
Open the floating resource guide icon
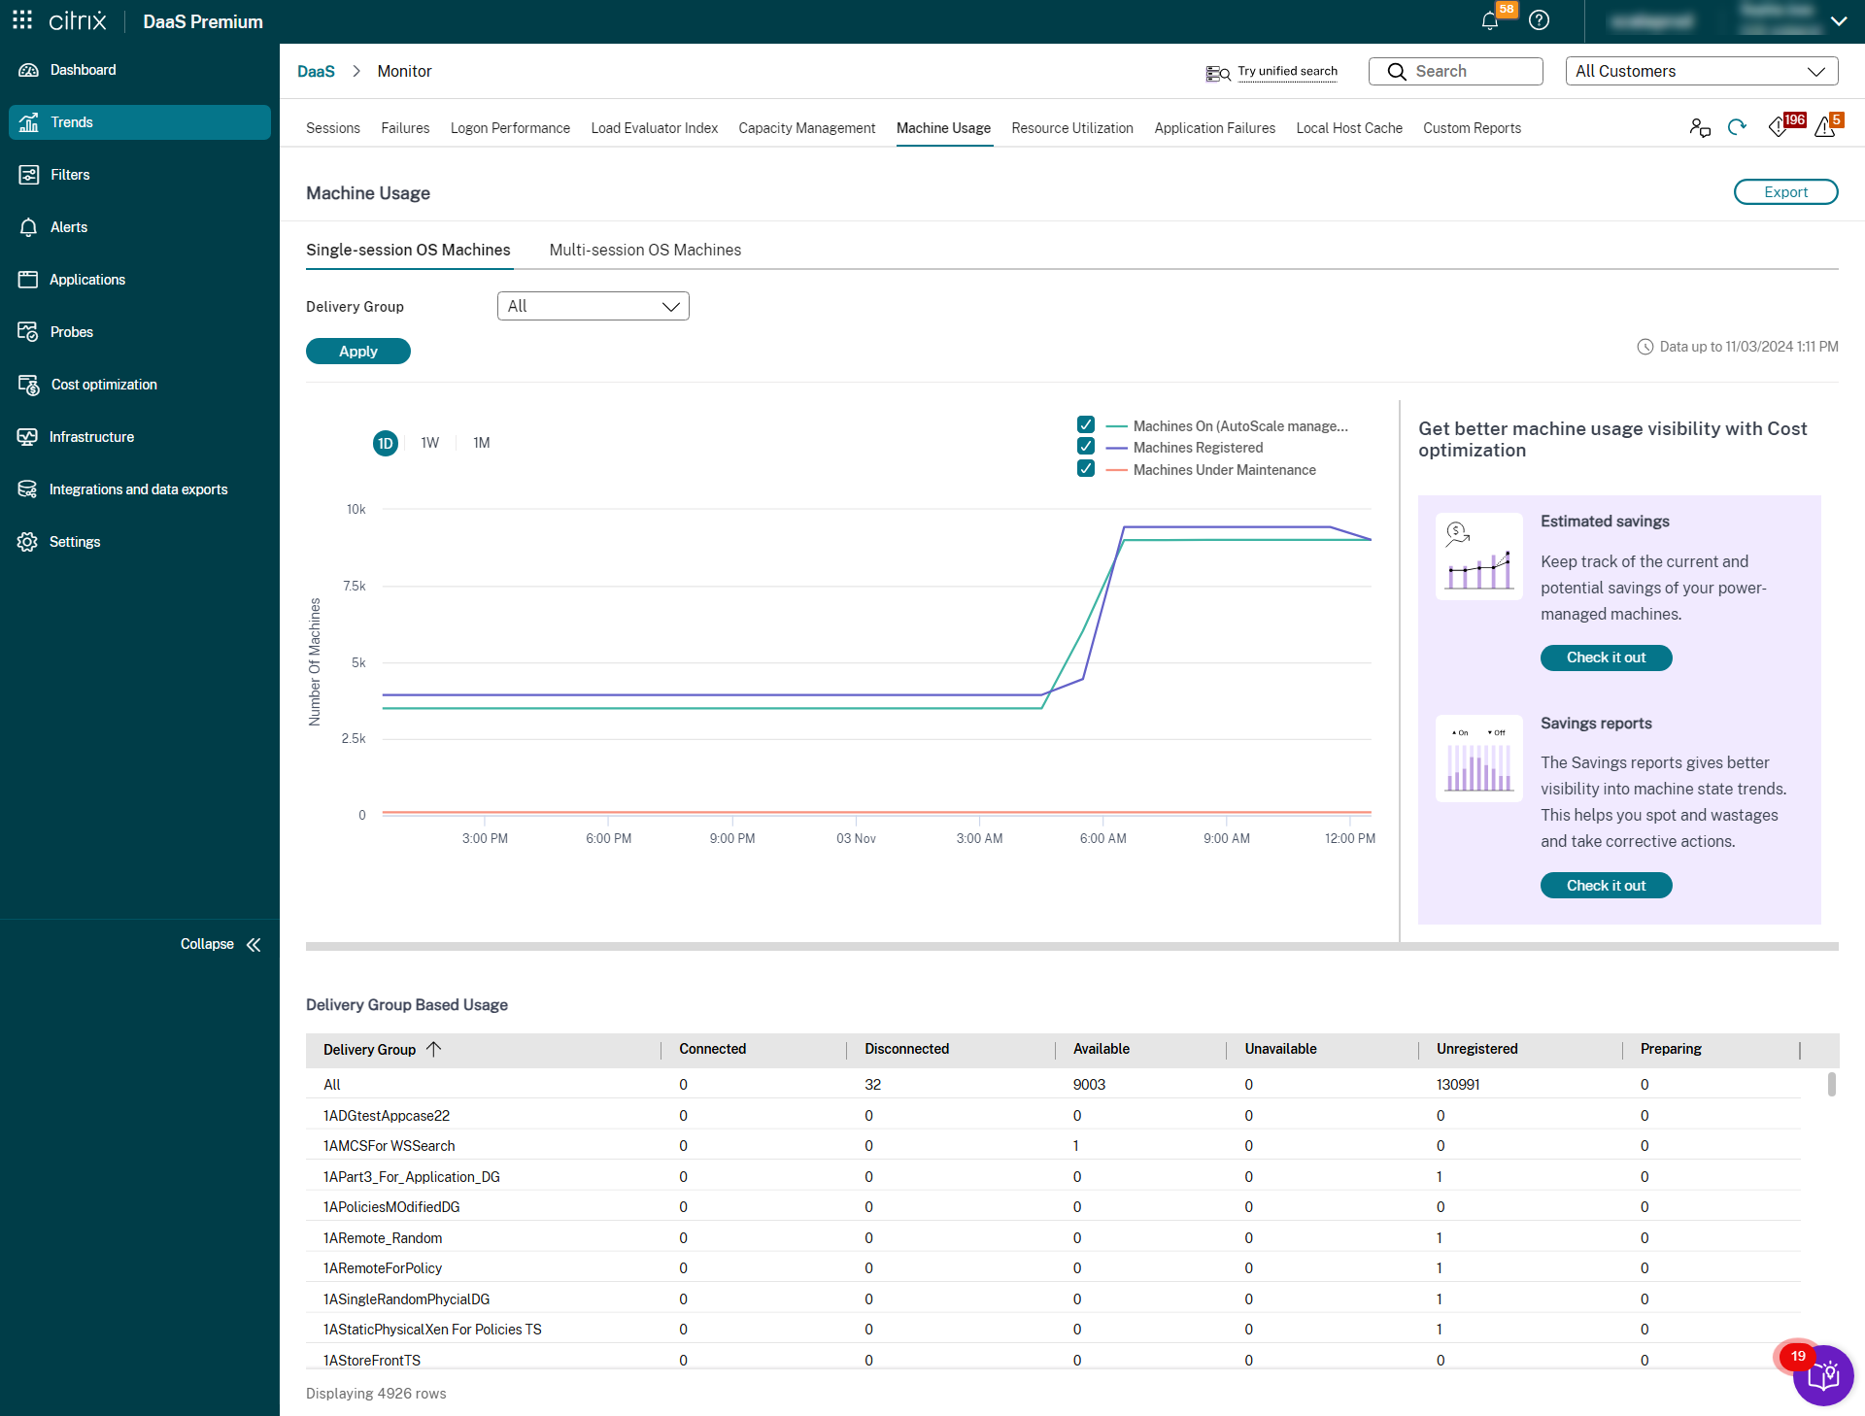tap(1823, 1375)
